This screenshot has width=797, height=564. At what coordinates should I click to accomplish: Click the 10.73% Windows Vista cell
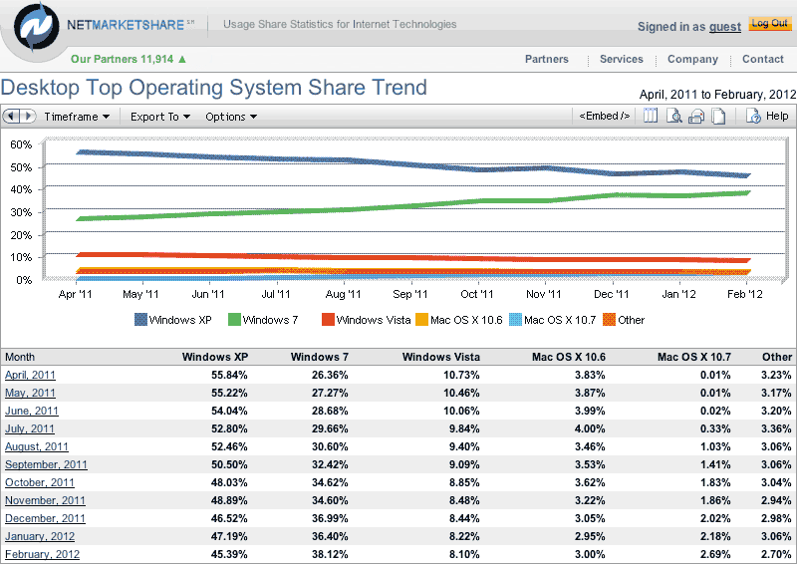[x=461, y=375]
